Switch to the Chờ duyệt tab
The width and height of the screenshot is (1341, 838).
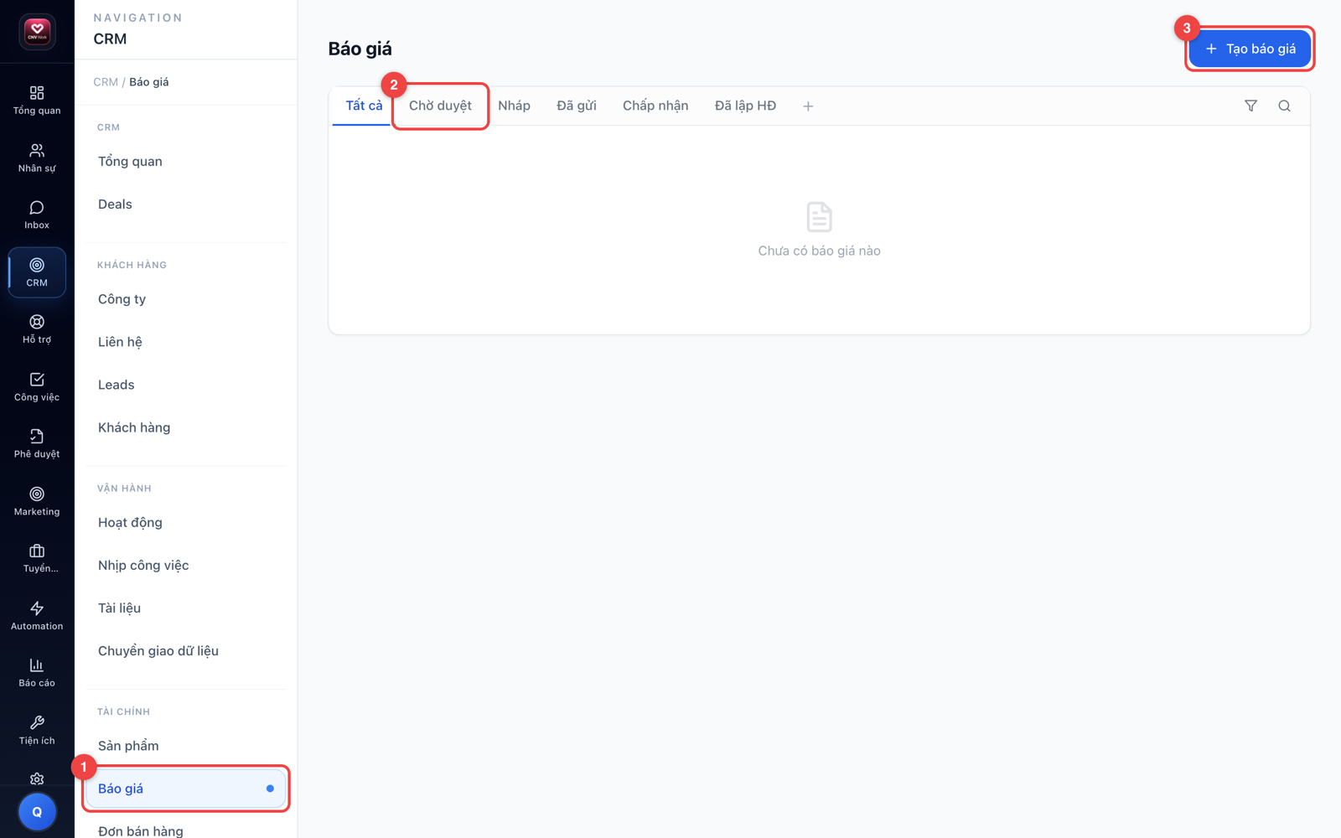440,106
